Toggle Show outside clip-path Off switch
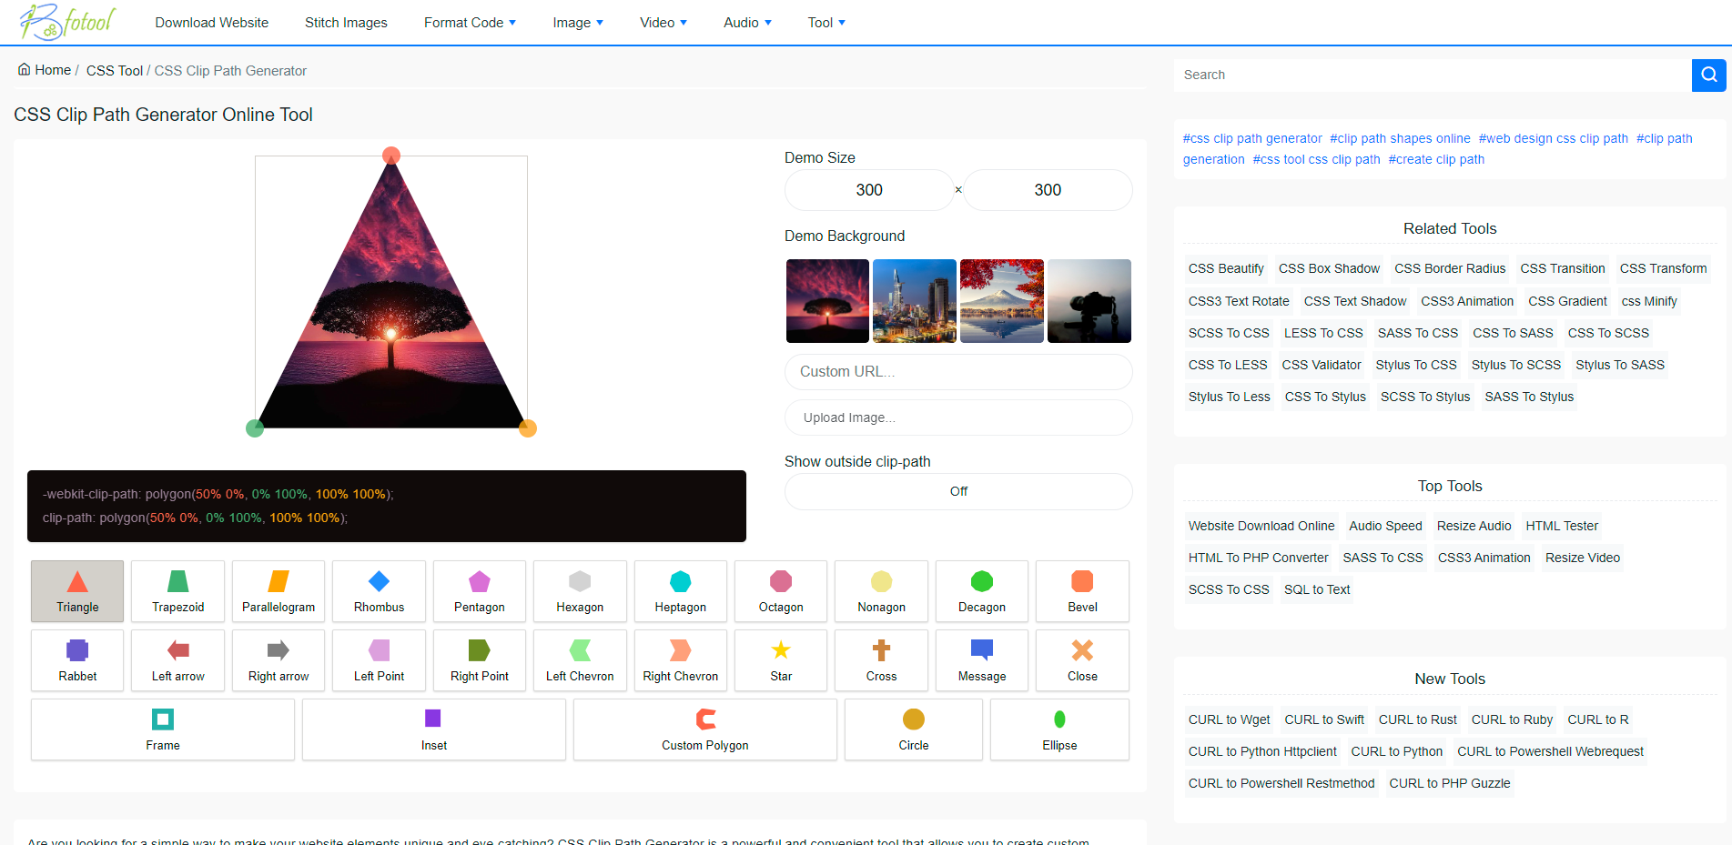Image resolution: width=1732 pixels, height=845 pixels. point(958,491)
